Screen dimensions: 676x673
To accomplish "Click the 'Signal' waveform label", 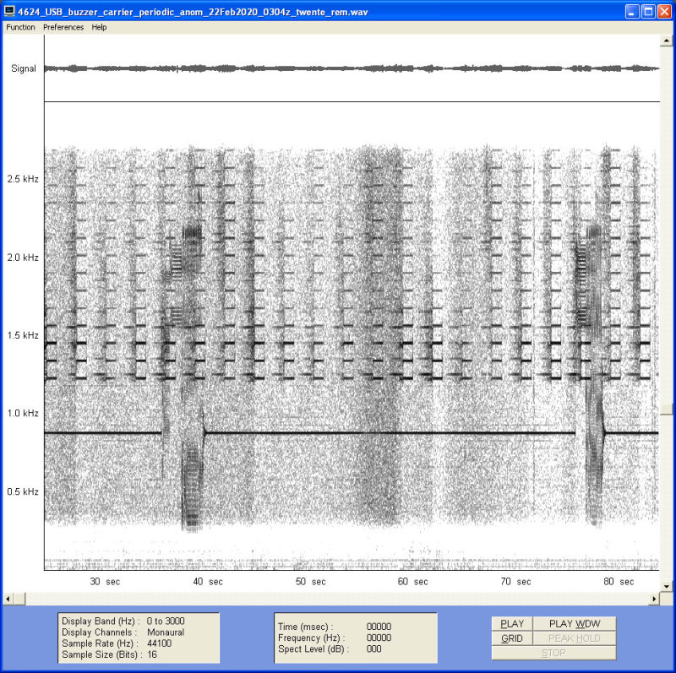I will [24, 68].
